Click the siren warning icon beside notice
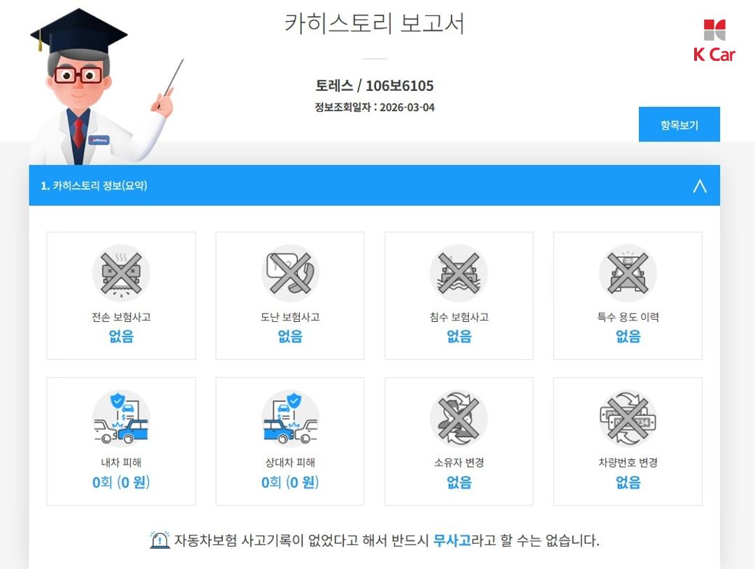This screenshot has height=569, width=755. click(x=159, y=540)
